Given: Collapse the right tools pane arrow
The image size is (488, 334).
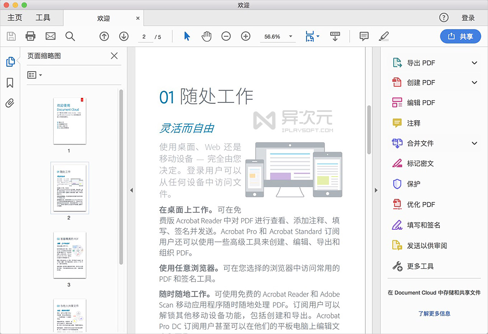Looking at the screenshot, I should (x=376, y=190).
